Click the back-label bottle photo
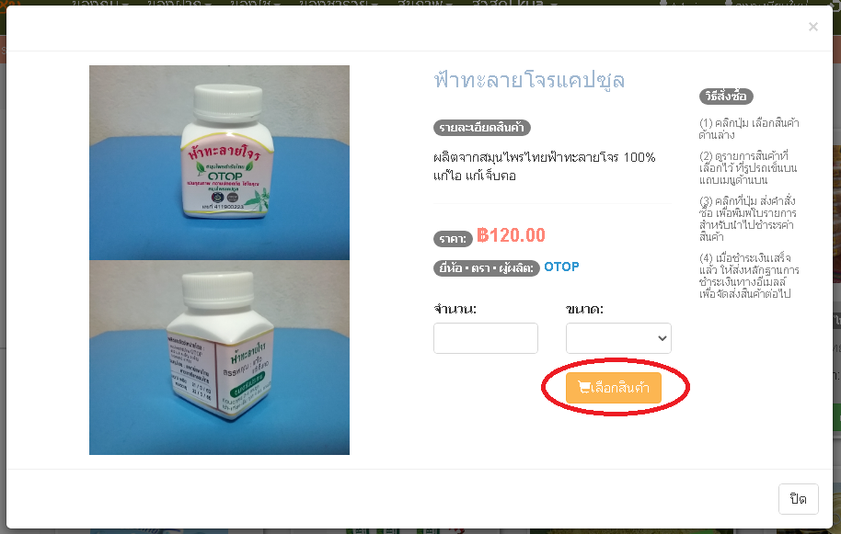 pos(219,358)
